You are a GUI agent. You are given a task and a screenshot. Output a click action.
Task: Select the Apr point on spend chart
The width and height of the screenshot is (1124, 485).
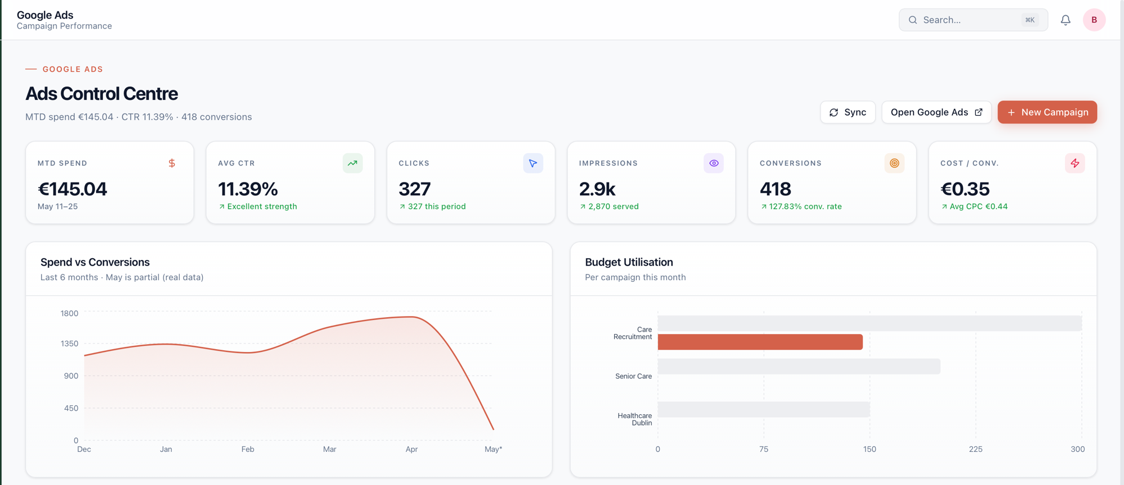click(412, 317)
